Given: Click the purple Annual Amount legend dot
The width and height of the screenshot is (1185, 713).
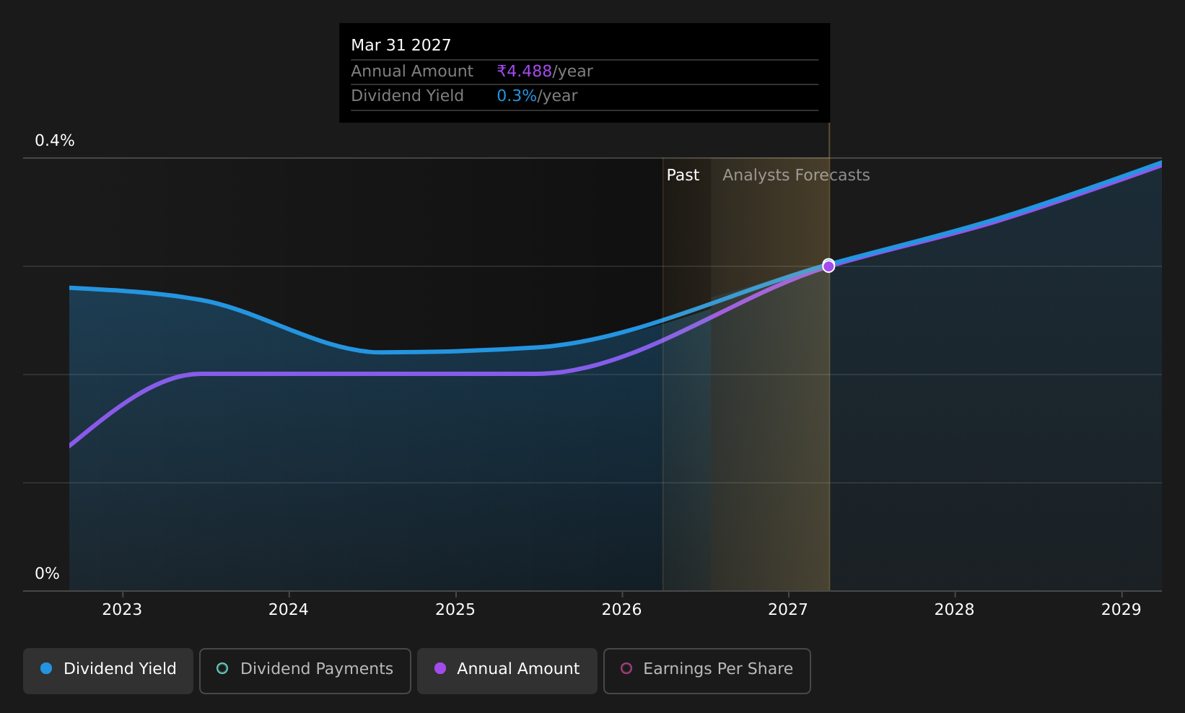Looking at the screenshot, I should (x=440, y=668).
